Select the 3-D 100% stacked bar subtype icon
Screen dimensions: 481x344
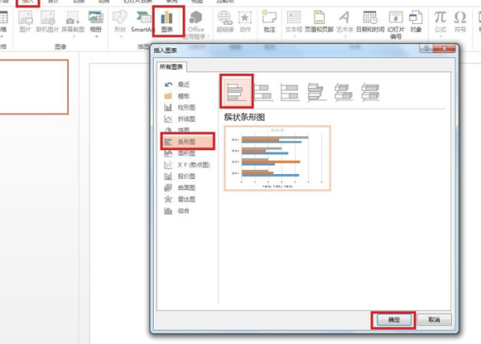[x=370, y=92]
